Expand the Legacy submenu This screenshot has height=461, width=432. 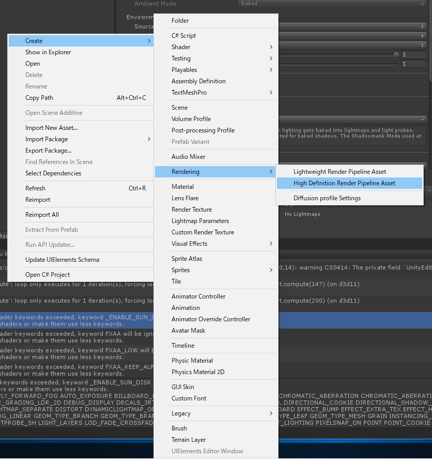[216, 413]
